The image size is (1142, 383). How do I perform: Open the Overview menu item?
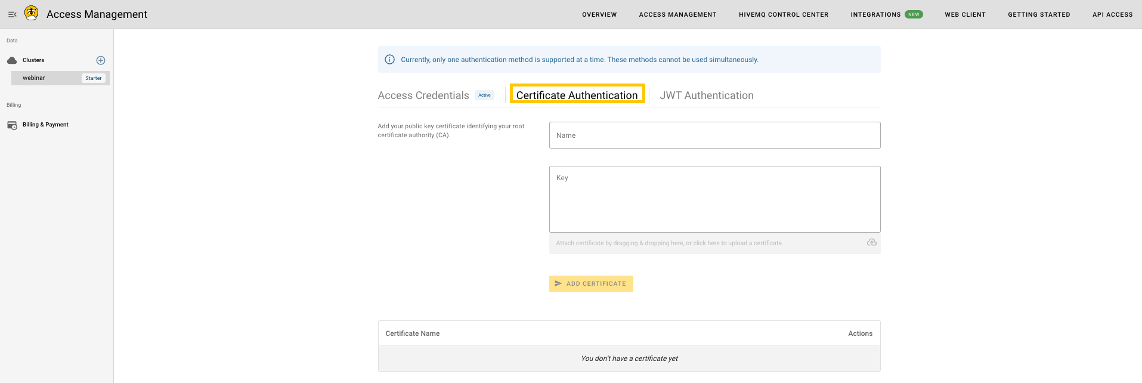599,14
